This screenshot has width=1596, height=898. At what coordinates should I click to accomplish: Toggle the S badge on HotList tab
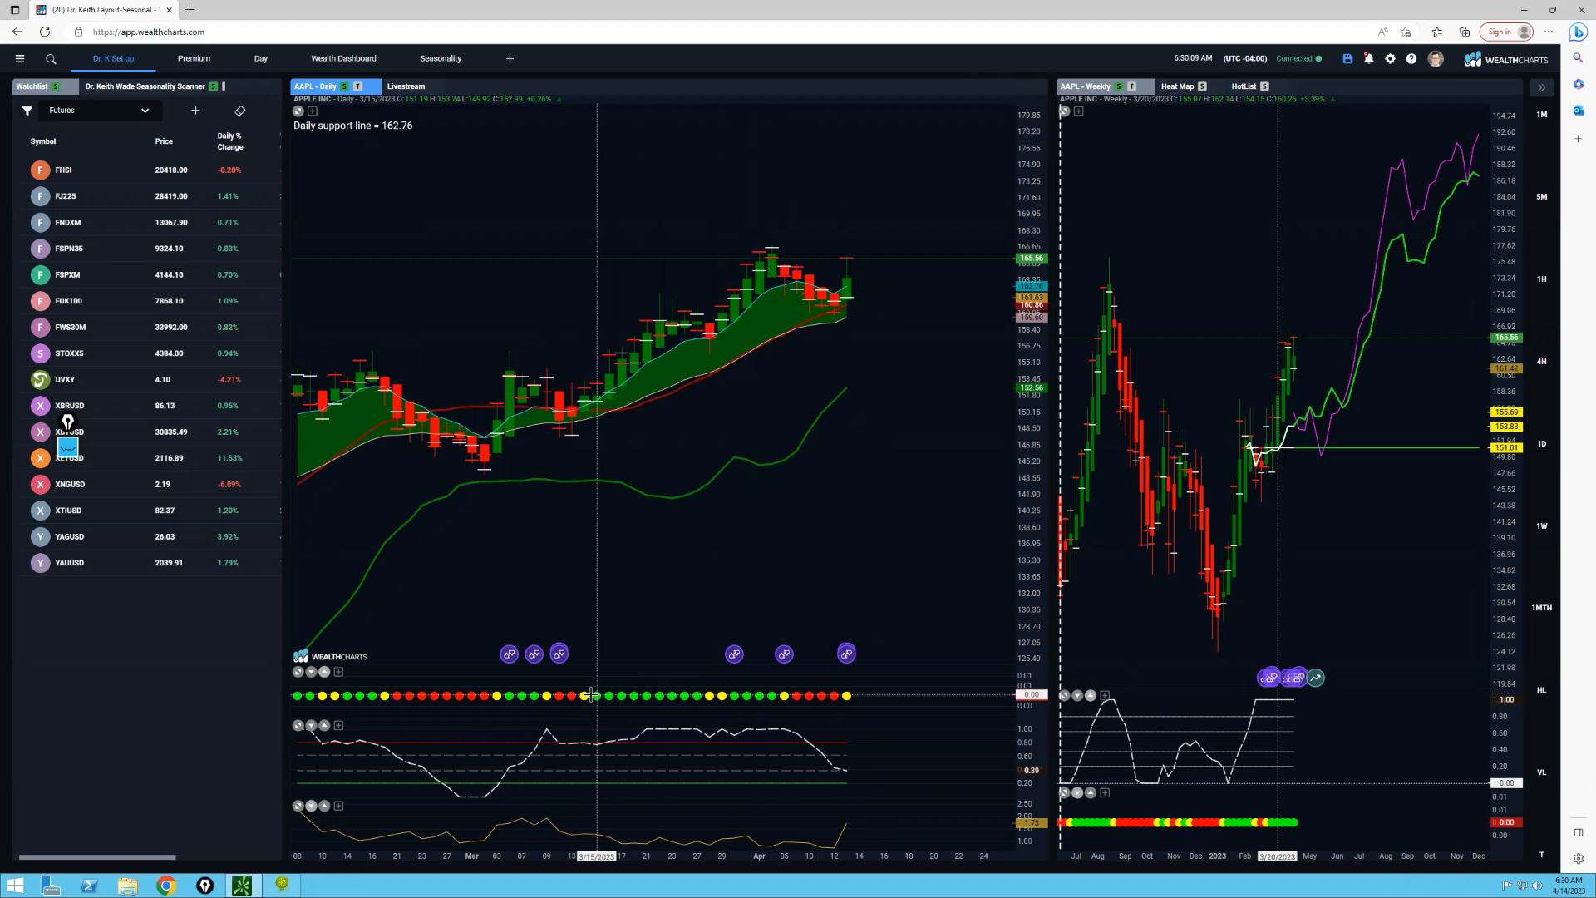tap(1264, 86)
